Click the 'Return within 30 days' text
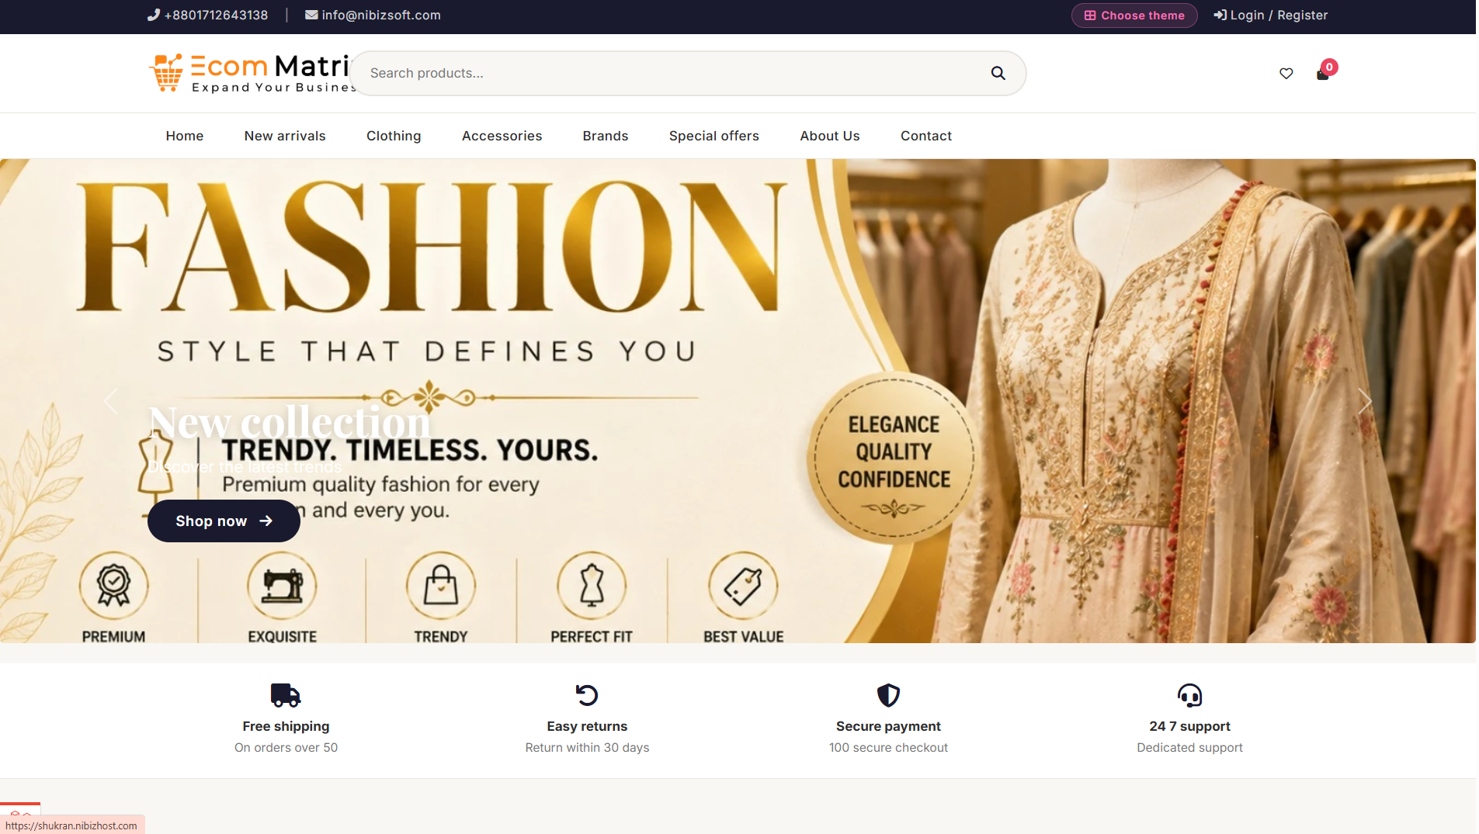The image size is (1479, 834). 587,748
